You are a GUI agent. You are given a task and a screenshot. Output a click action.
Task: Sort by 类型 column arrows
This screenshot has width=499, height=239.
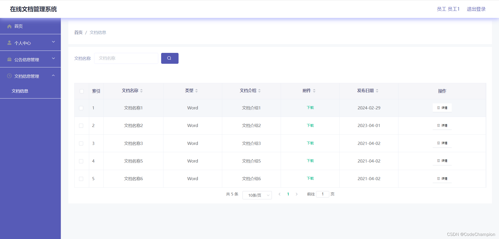[x=196, y=91]
